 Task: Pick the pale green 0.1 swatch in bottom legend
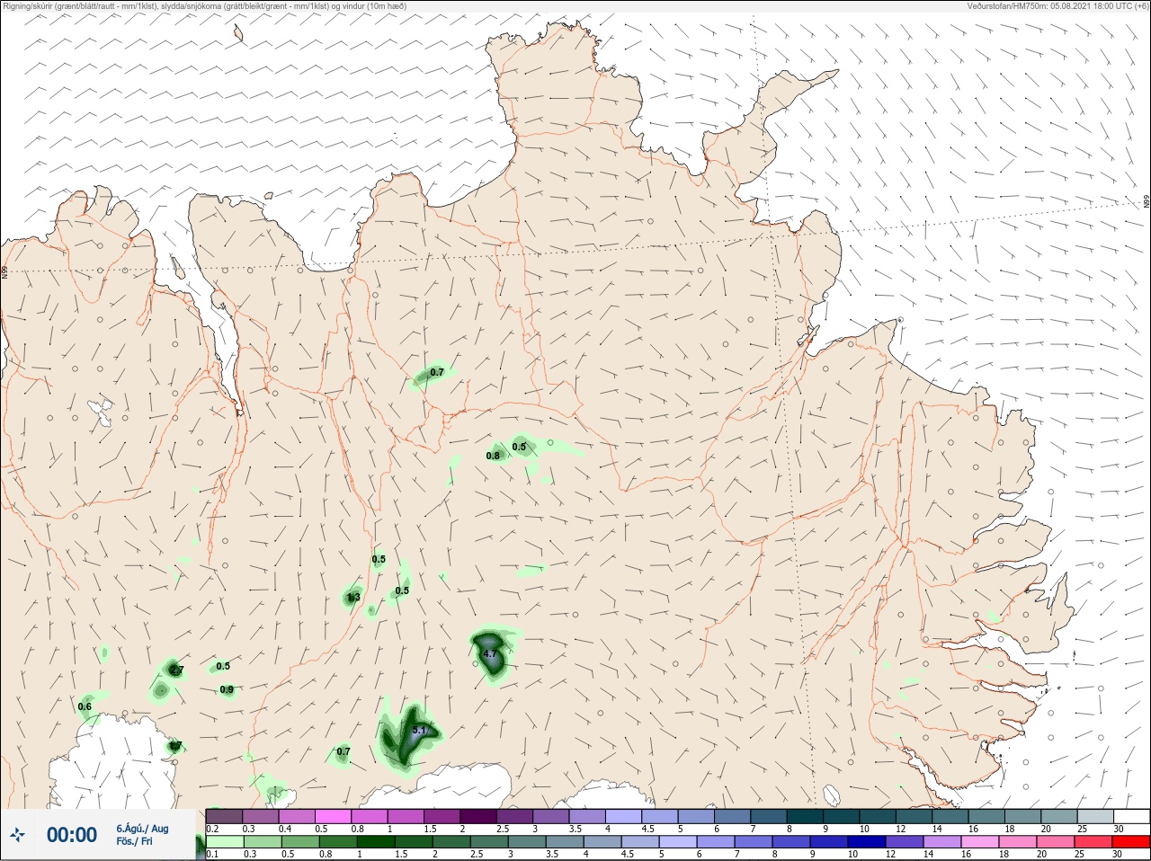224,842
